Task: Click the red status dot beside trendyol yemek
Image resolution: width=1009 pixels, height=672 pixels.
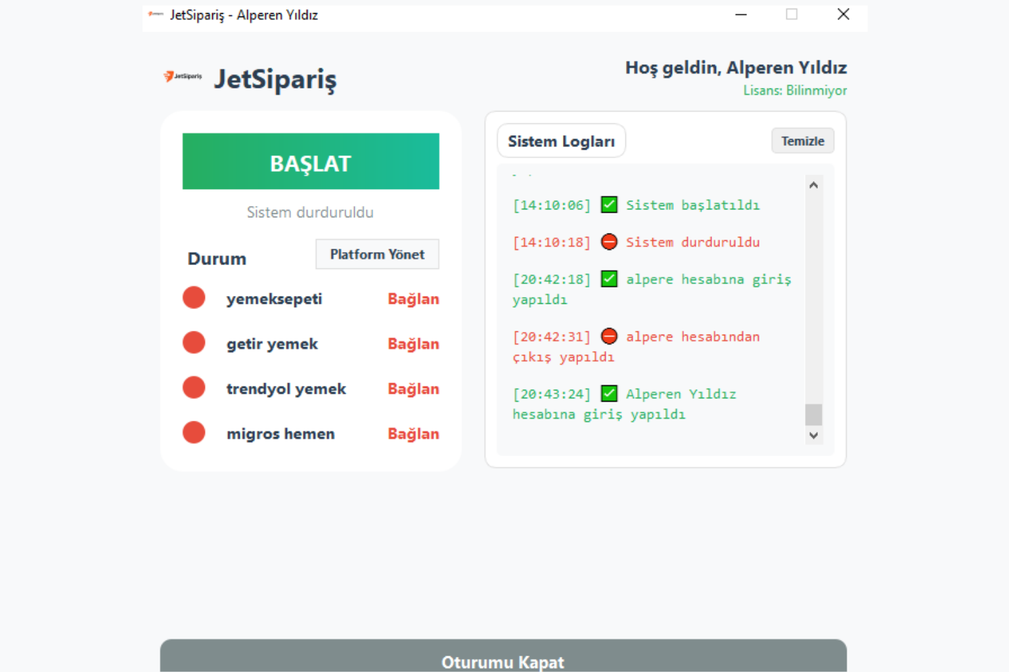Action: click(194, 387)
